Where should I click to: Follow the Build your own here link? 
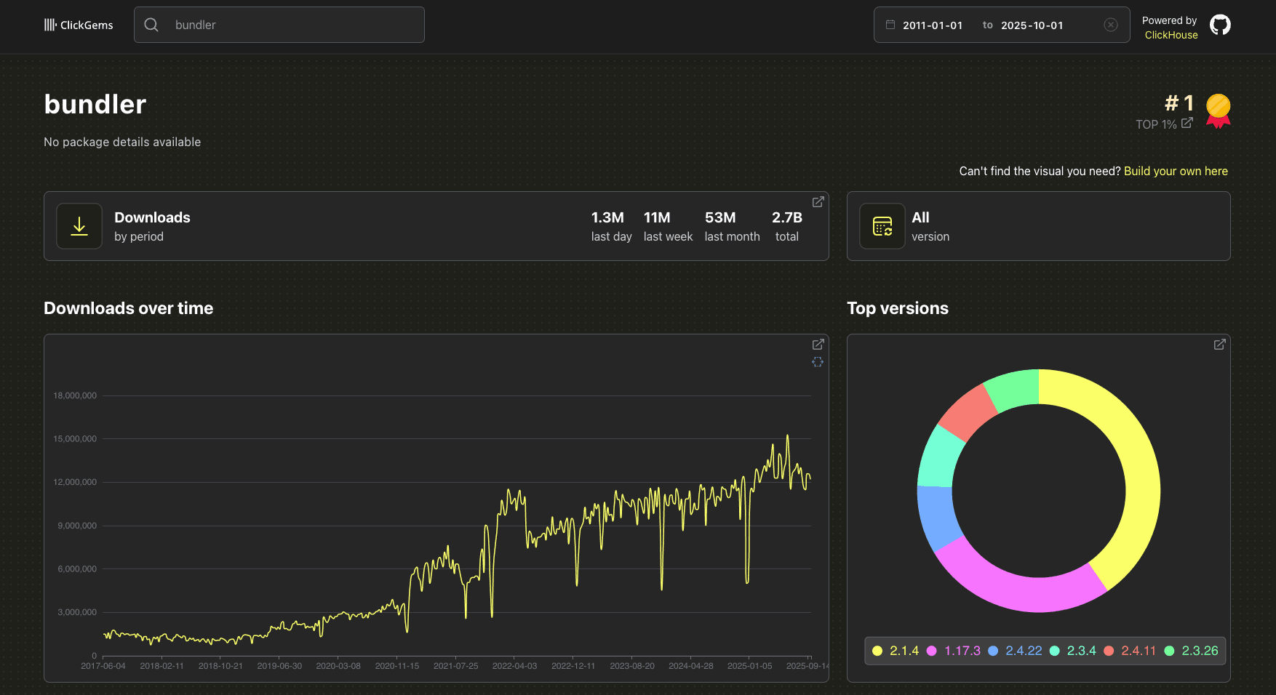(x=1175, y=172)
